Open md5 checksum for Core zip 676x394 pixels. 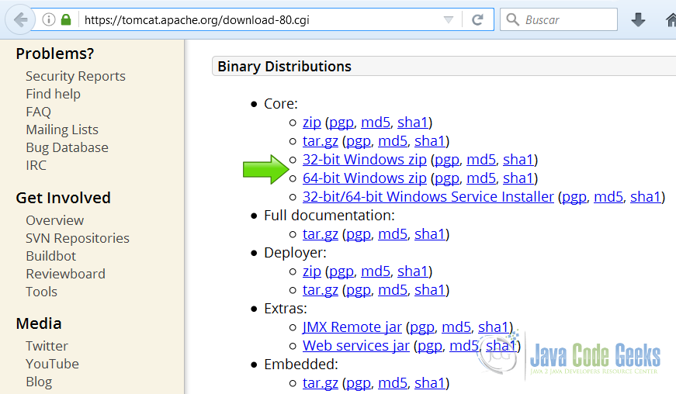pyautogui.click(x=376, y=123)
